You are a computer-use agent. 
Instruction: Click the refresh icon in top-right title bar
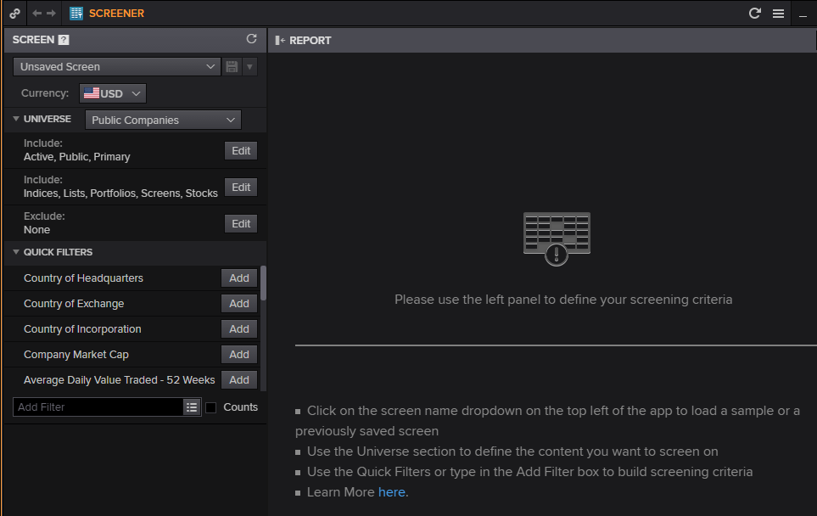[754, 13]
